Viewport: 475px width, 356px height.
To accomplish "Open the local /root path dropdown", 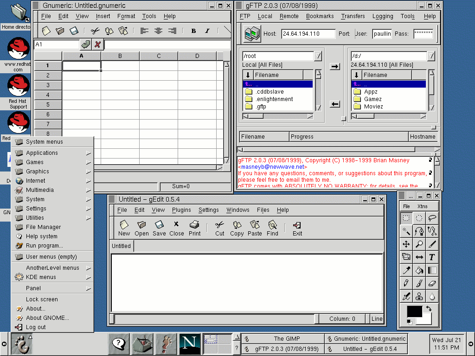I will click(x=318, y=56).
